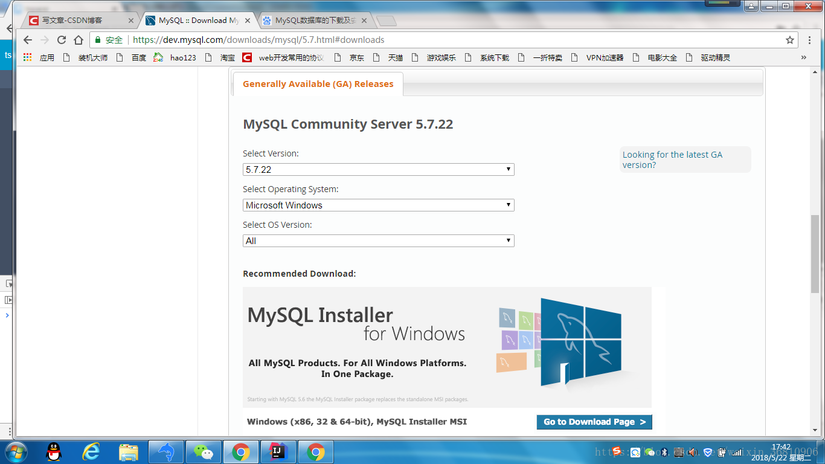Open Windows Explorer folder on taskbar

(x=129, y=452)
